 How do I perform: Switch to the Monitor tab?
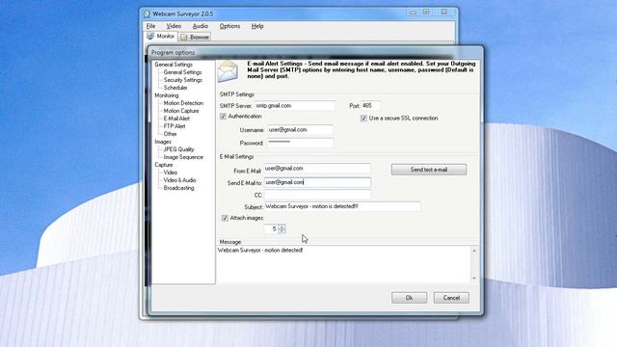tap(161, 37)
